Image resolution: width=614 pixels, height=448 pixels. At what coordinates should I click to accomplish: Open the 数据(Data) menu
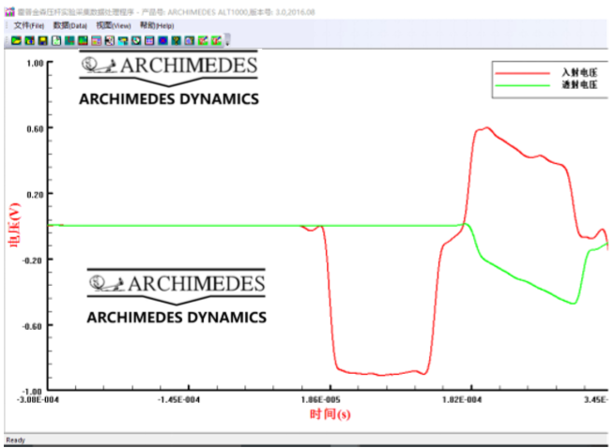[x=70, y=26]
